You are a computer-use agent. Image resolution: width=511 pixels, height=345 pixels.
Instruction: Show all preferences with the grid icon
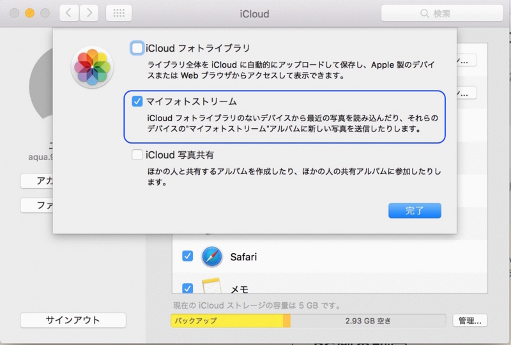[119, 13]
